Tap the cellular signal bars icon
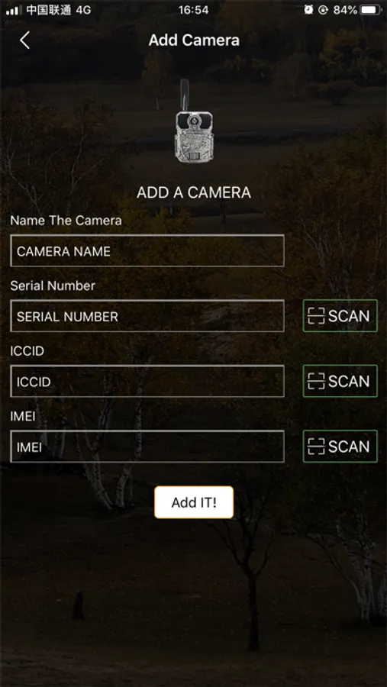This screenshot has height=687, width=387. click(14, 11)
